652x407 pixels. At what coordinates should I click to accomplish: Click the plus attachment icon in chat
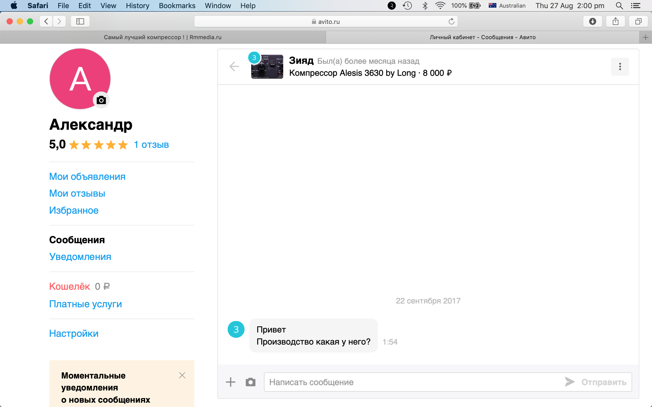[x=231, y=382]
